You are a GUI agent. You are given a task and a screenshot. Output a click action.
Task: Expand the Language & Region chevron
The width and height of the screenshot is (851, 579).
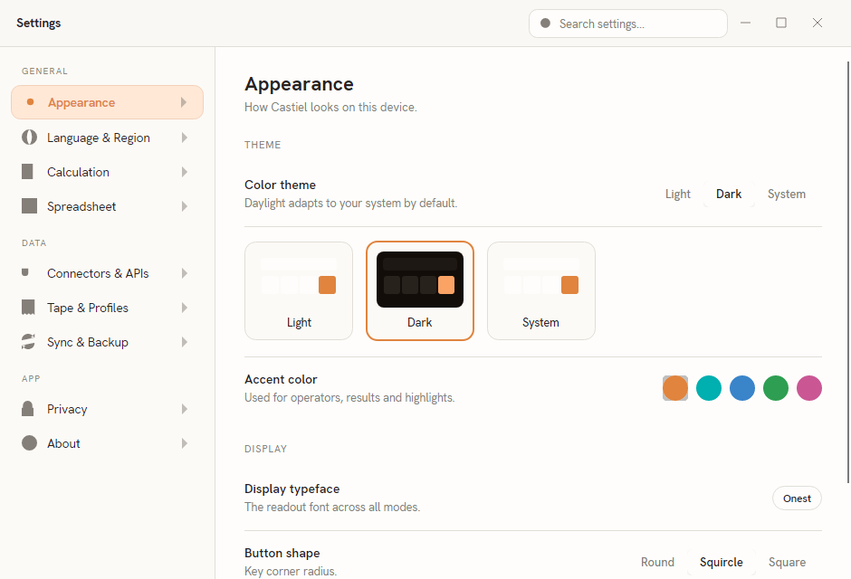coord(185,138)
